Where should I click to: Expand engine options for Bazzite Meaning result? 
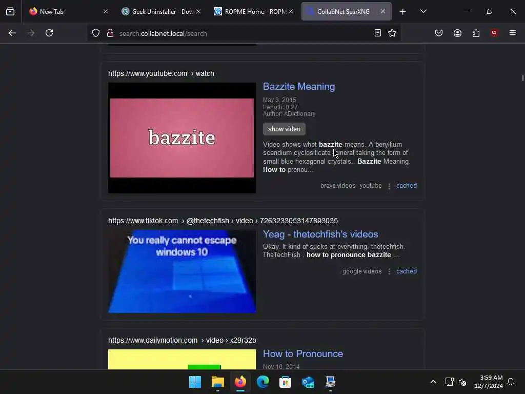389,186
